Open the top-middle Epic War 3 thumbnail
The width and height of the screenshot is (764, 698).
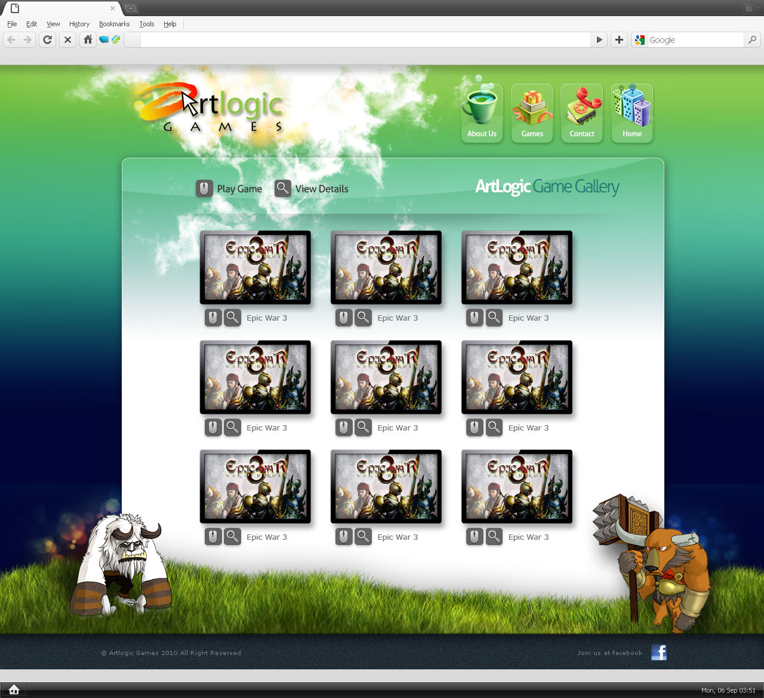tap(386, 267)
